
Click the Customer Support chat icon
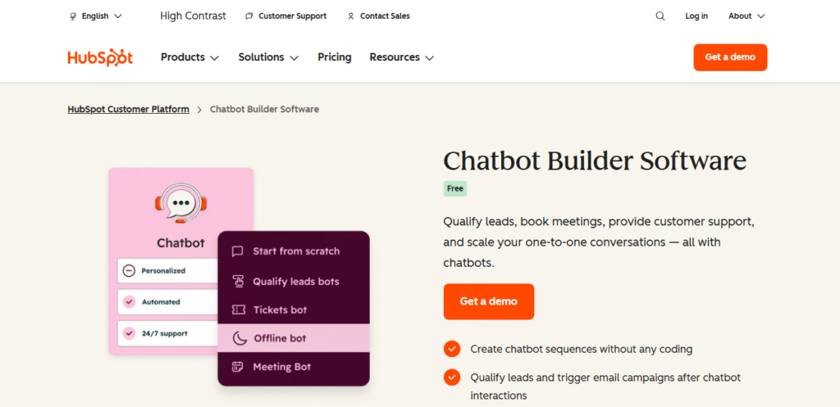249,16
